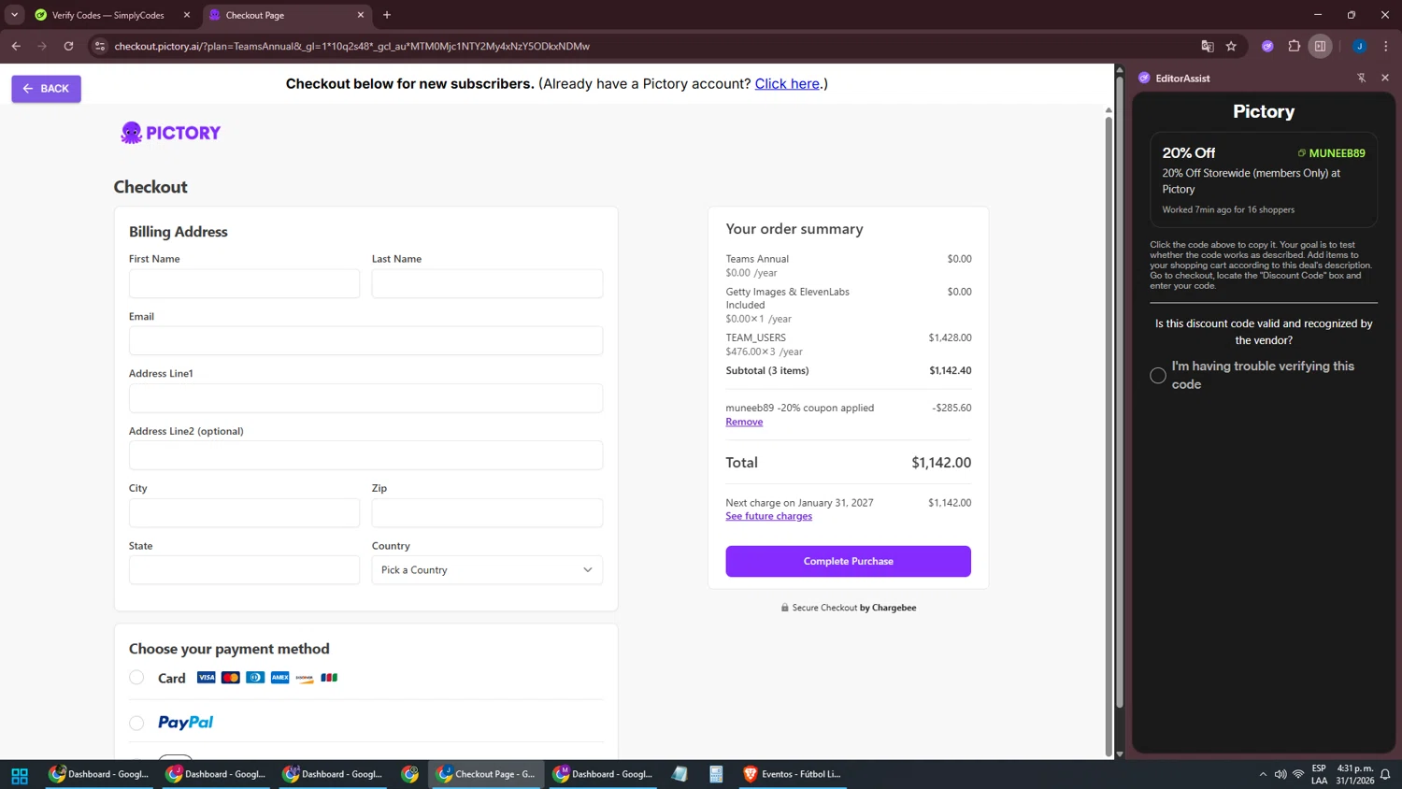Remove the muneeb89 coupon
This screenshot has width=1402, height=789.
click(744, 422)
